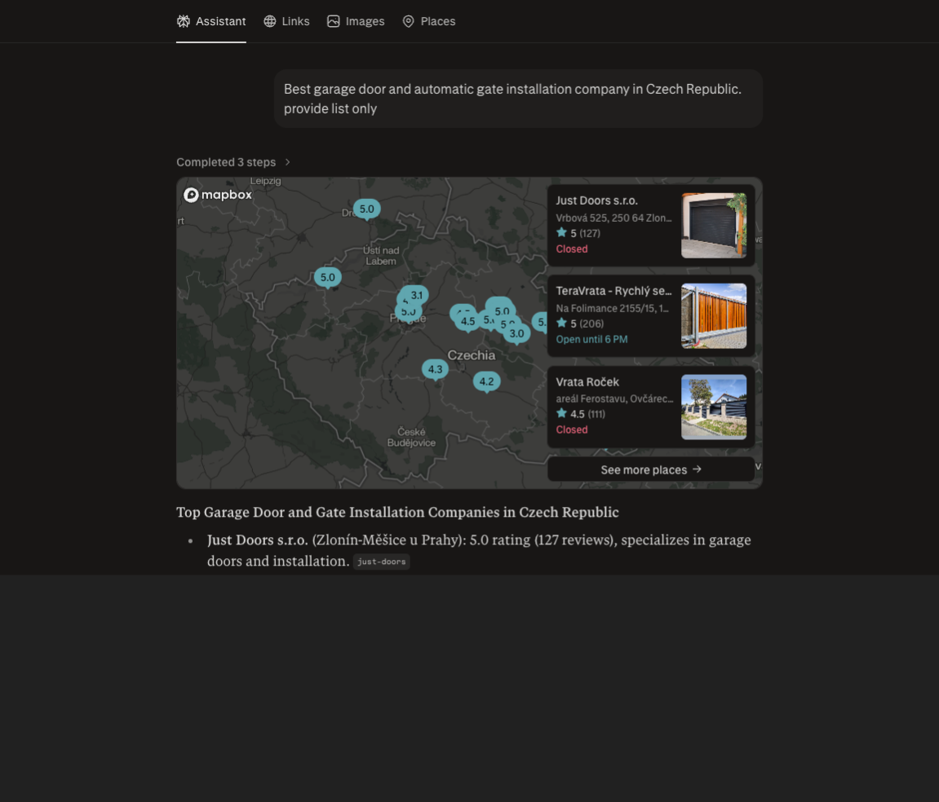Switch to the Images tab
Viewport: 939px width, 802px height.
[x=356, y=21]
